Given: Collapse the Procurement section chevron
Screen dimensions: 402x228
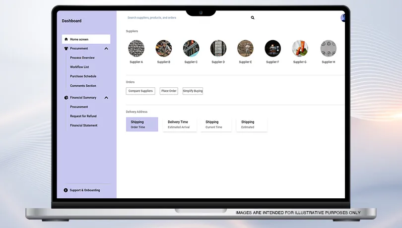Looking at the screenshot, I should point(106,49).
